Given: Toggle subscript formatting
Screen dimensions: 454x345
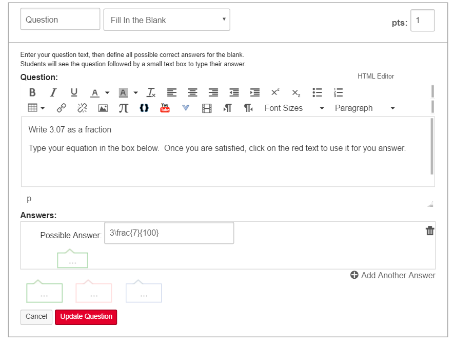Looking at the screenshot, I should 296,92.
